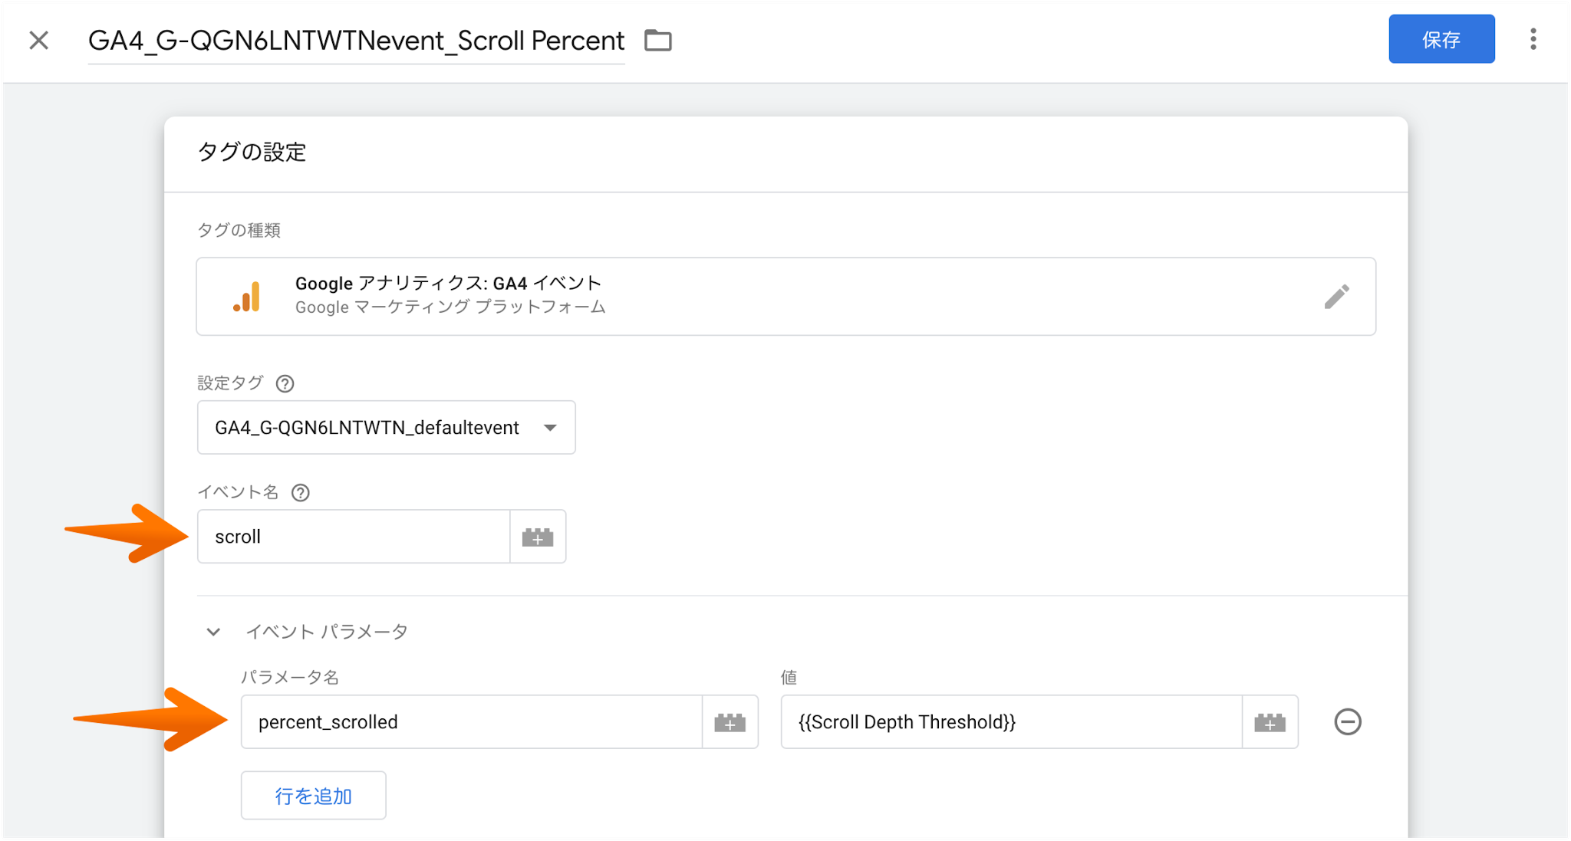Open the three-dot more options menu
This screenshot has height=841, width=1571.
tap(1533, 39)
